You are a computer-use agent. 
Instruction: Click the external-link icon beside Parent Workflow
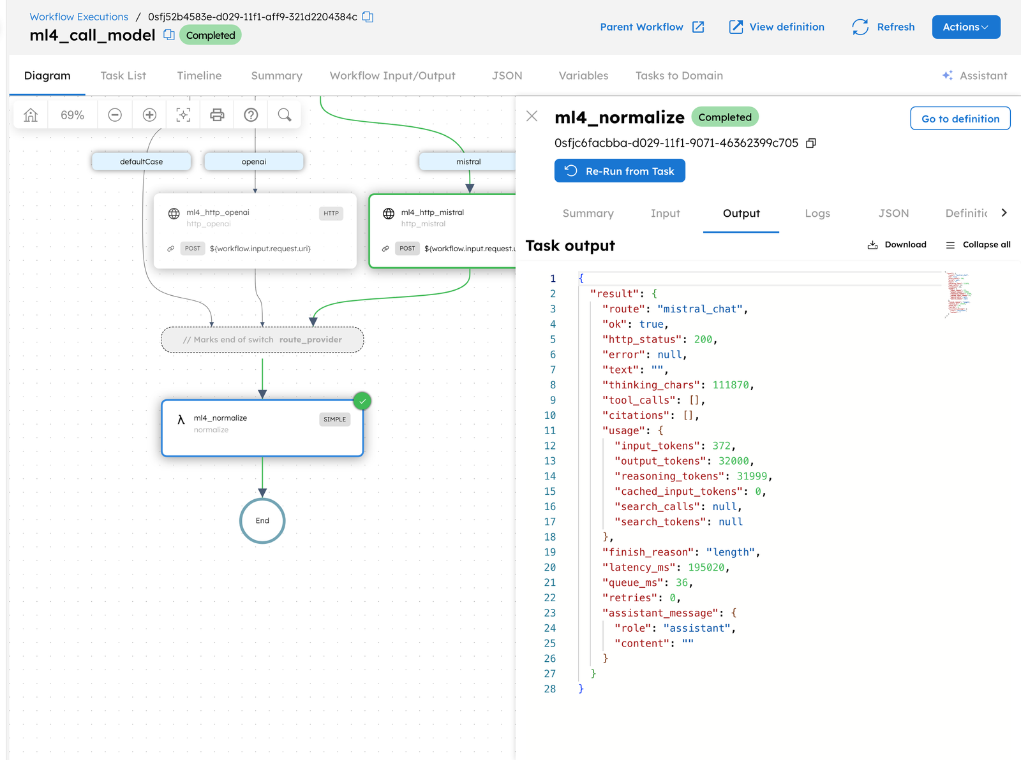698,27
